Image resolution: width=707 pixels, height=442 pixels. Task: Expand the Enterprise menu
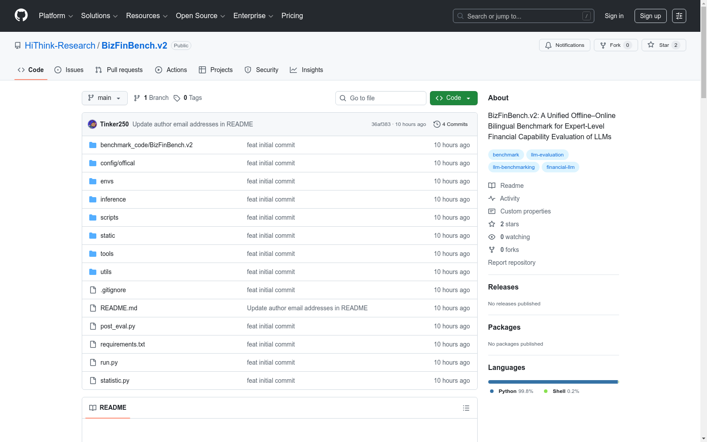253,16
